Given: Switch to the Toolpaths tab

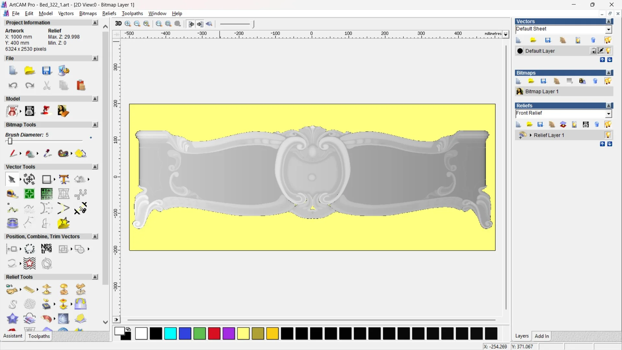Looking at the screenshot, I should coord(39,336).
